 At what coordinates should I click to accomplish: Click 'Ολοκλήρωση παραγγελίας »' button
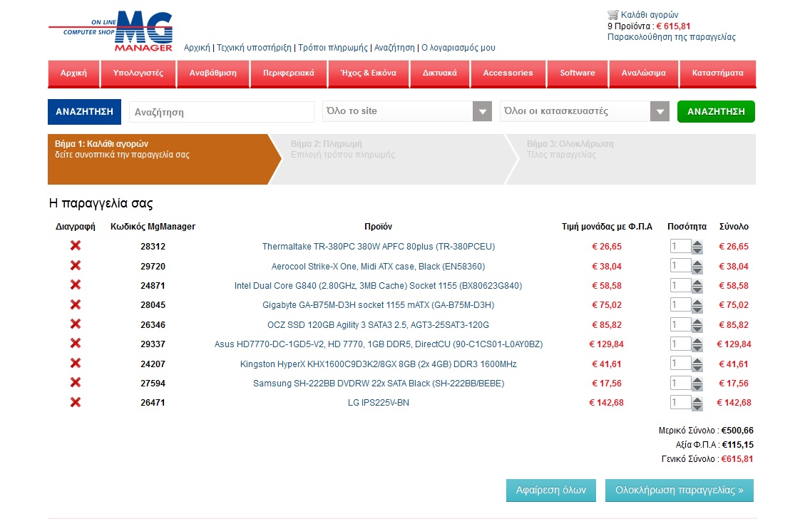tap(680, 490)
